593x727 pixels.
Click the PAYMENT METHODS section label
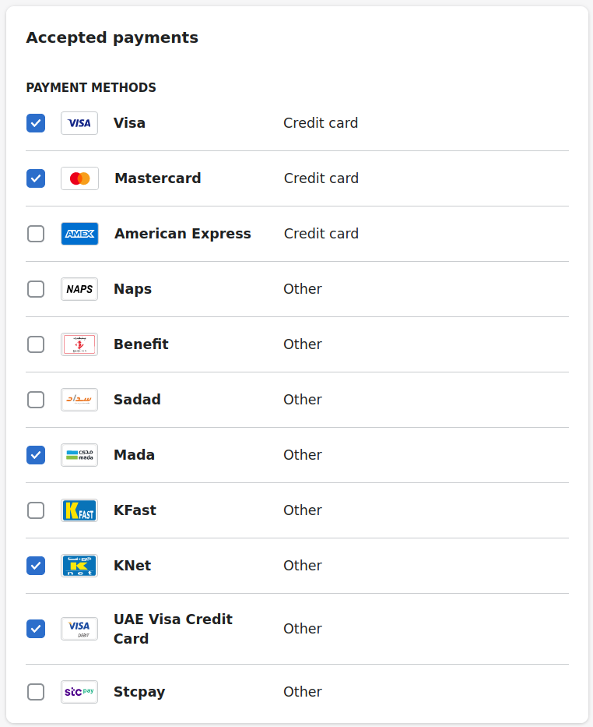(x=91, y=87)
